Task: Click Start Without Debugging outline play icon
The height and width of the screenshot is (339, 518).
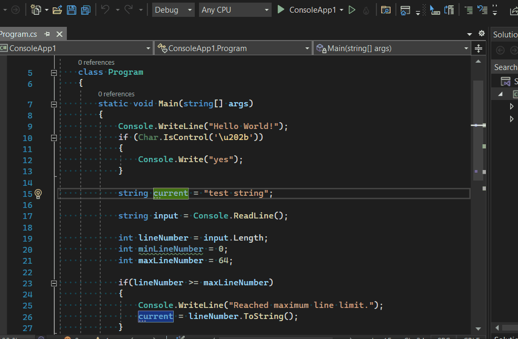Action: click(x=352, y=9)
